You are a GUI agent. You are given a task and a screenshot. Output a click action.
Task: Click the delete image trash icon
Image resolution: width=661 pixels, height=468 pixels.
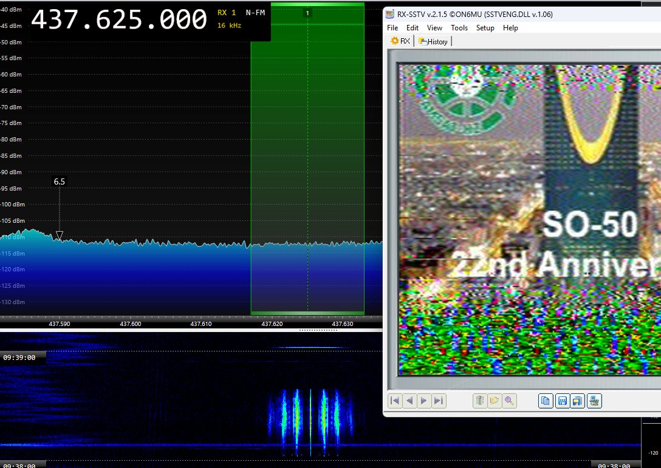coord(480,401)
